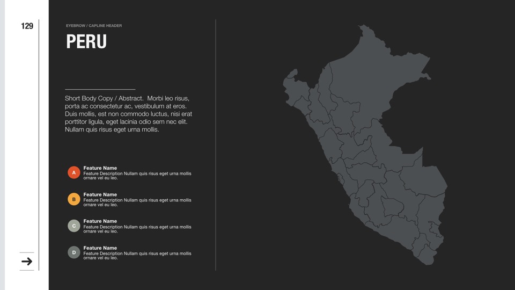
Task: Select the PERU title text
Action: 86,42
